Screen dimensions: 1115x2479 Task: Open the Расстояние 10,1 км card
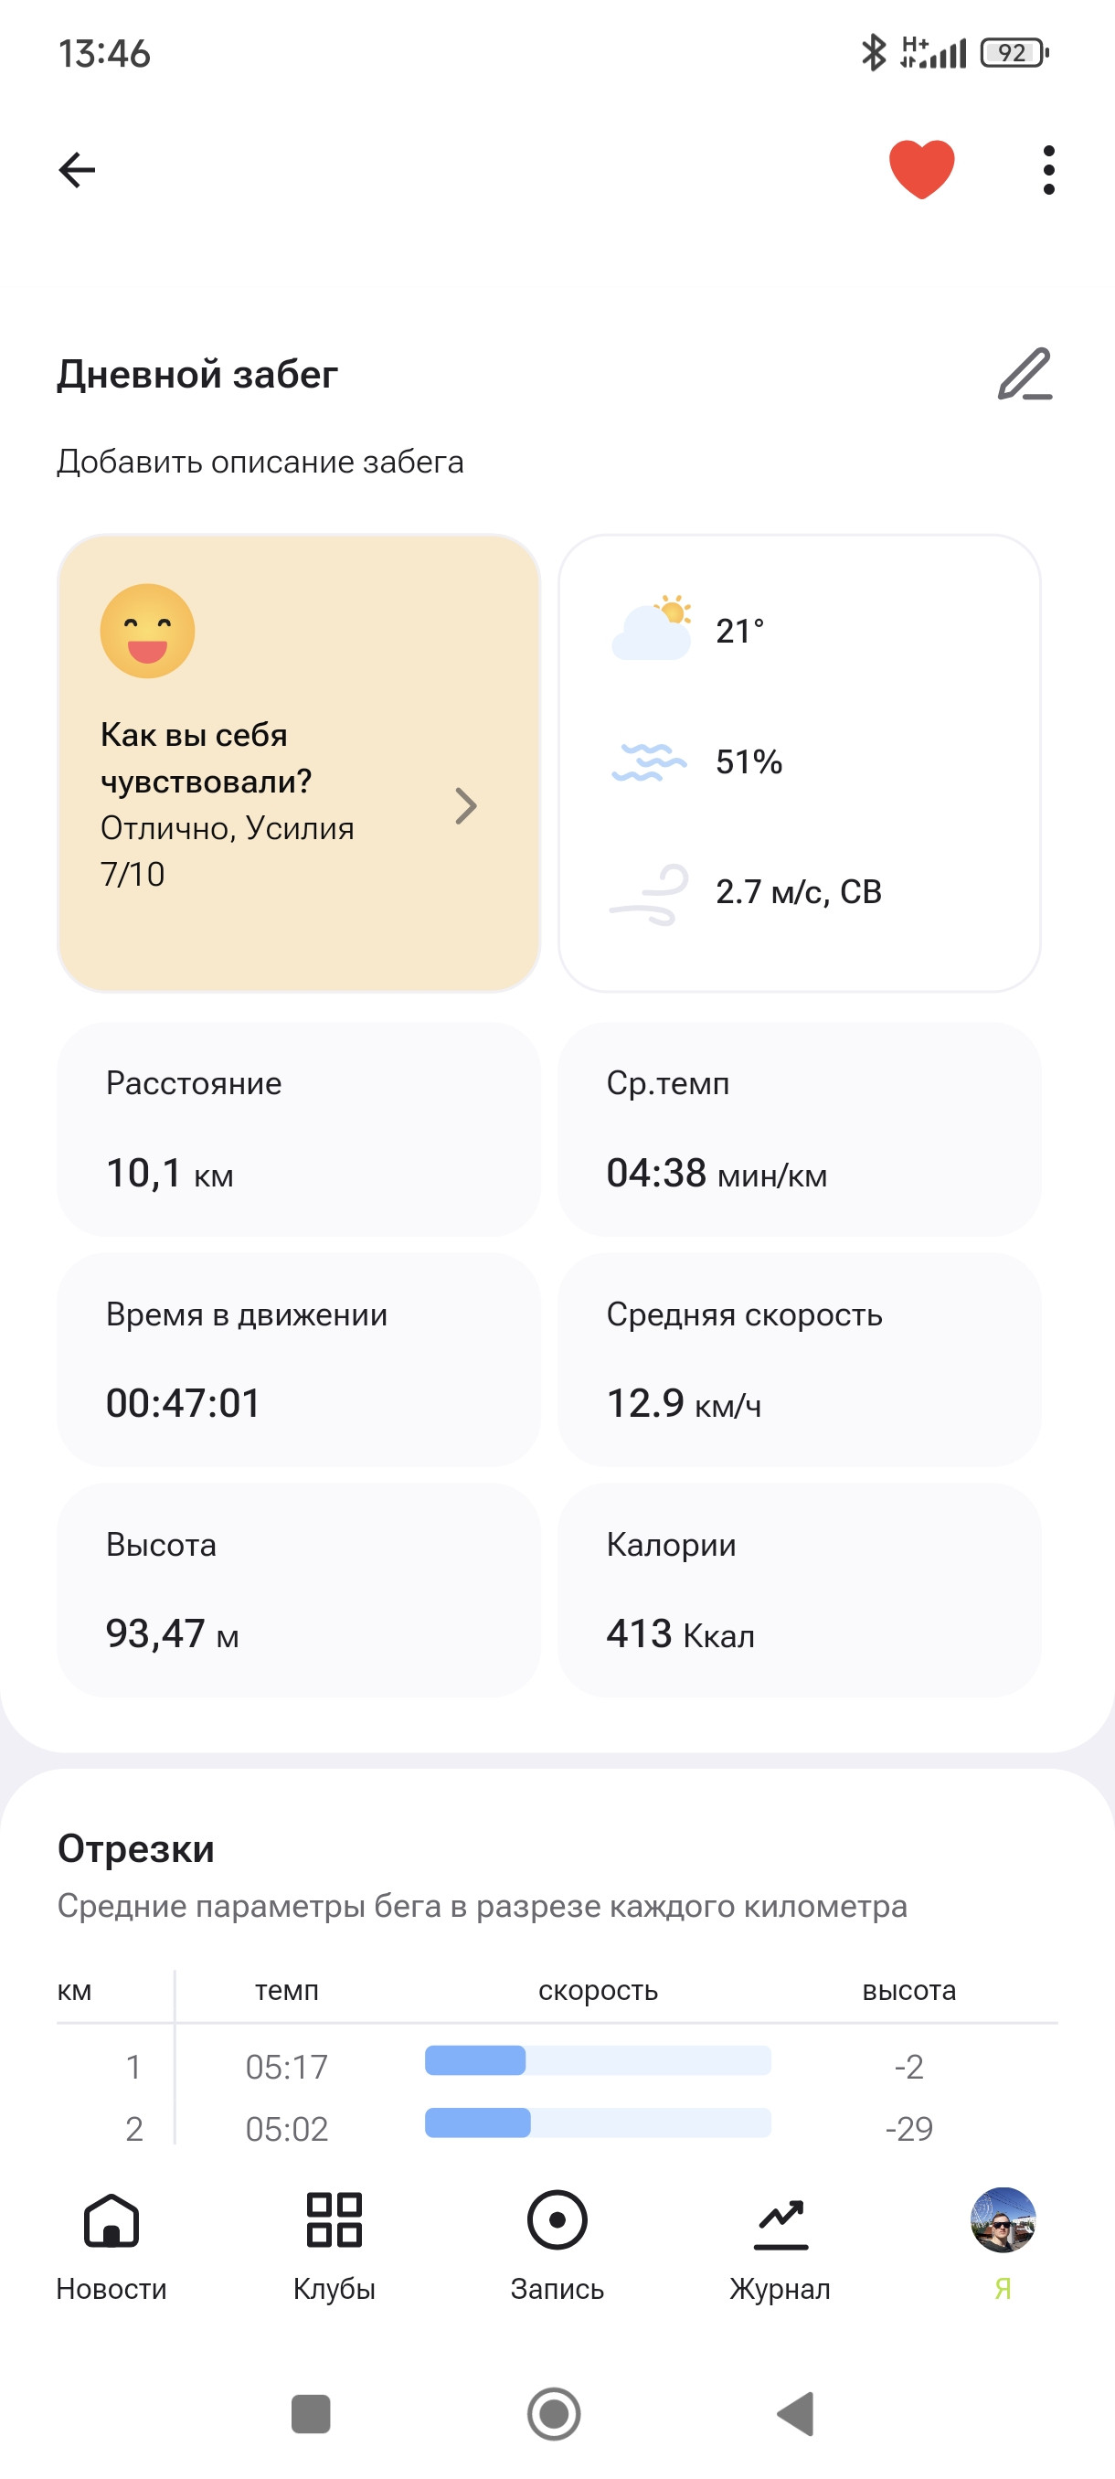[x=298, y=1129]
